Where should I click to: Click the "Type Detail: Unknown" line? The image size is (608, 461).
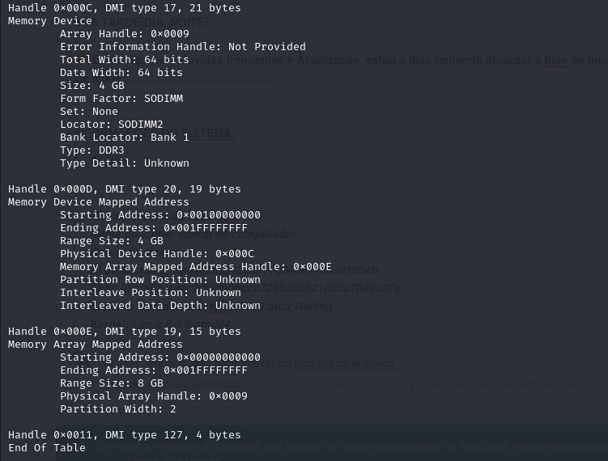[x=125, y=163]
